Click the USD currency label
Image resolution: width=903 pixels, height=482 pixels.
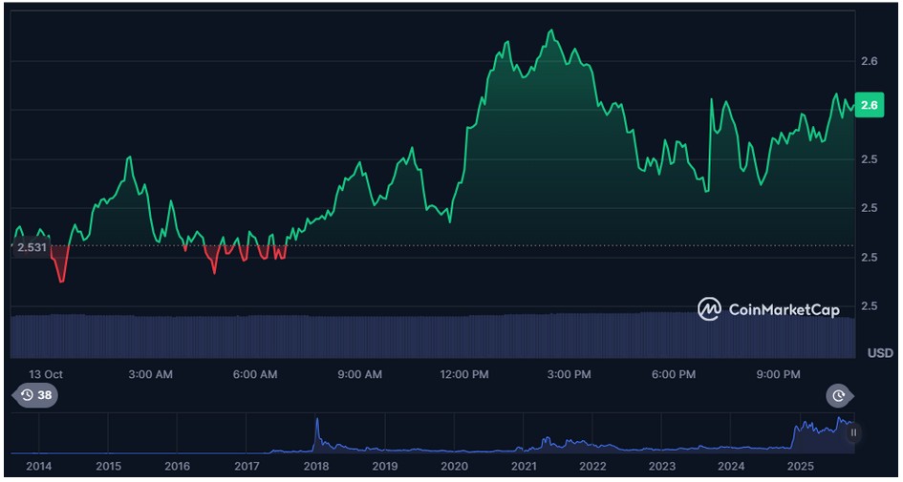click(879, 353)
